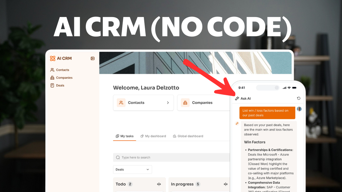Click the AI CRM logo icon

point(52,58)
